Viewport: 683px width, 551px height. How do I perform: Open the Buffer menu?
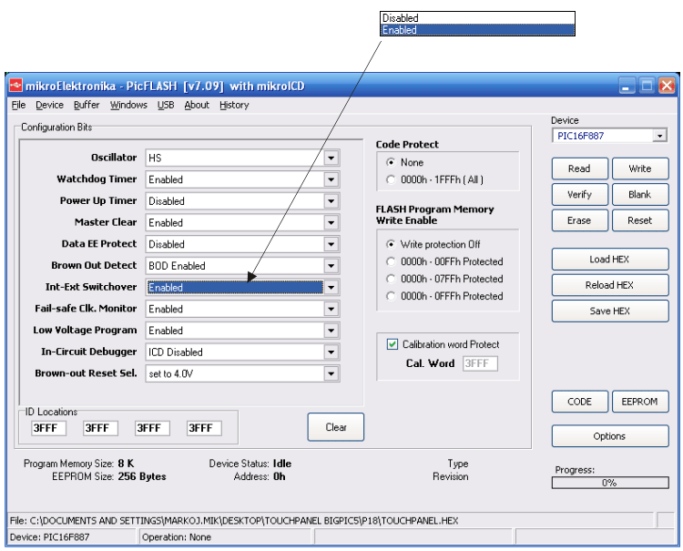87,105
